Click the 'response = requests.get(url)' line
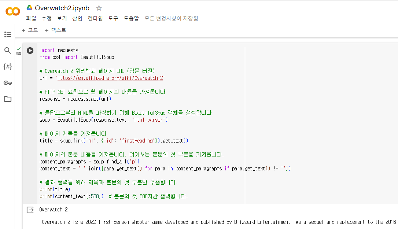Viewport: 398px width, 229px height. point(75,99)
